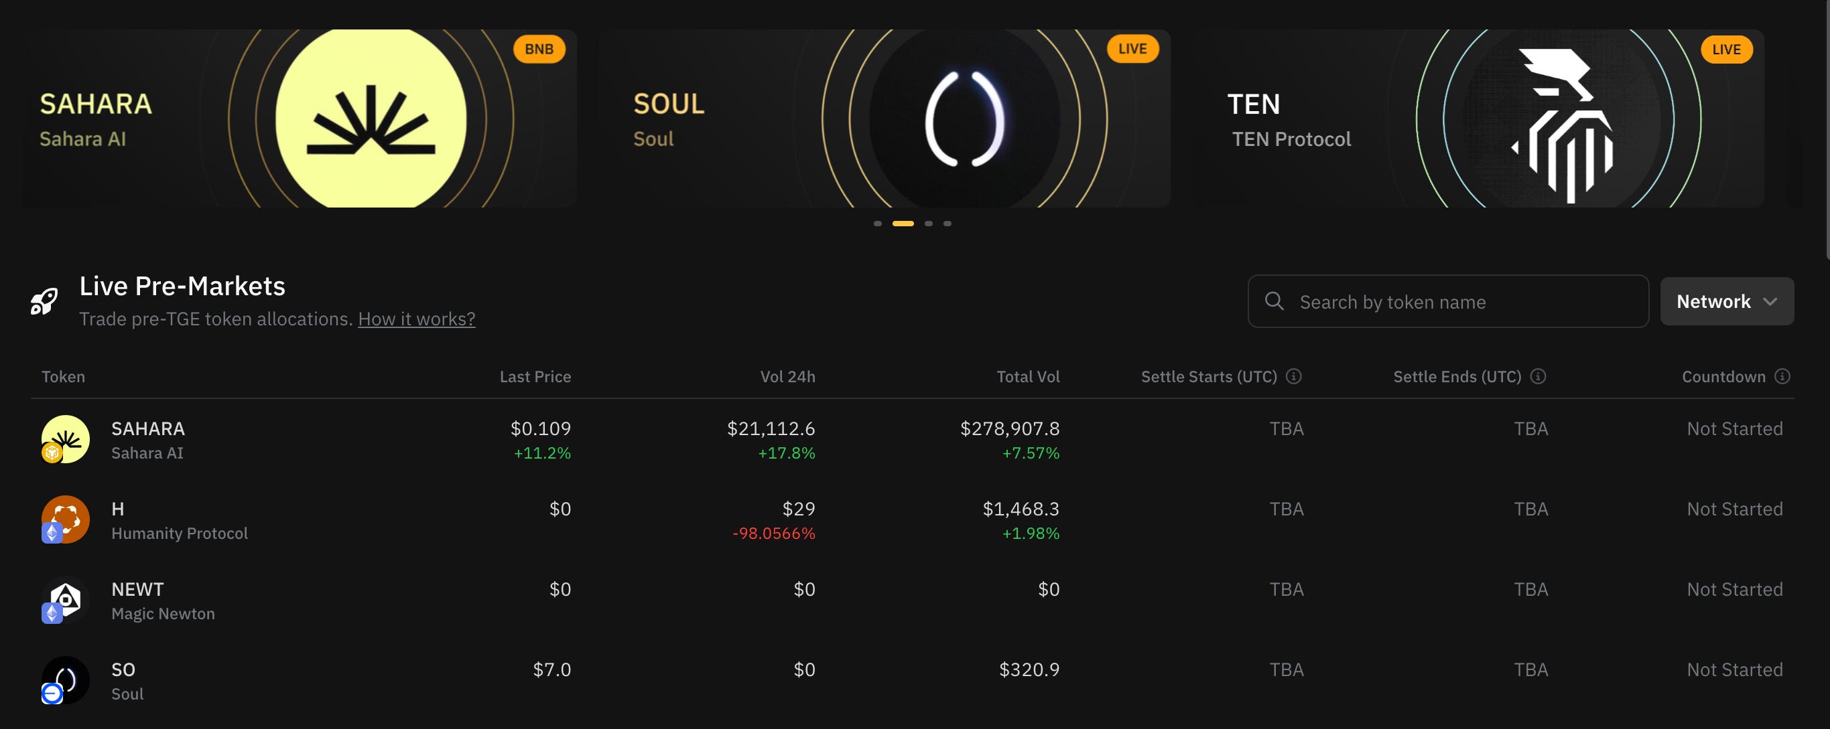Sort by Last Price column header

535,377
